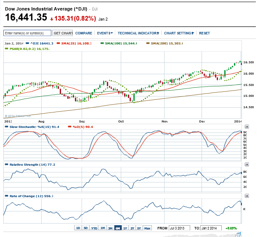
Task: Click the Rate of Change (12) label
Action: [31, 196]
